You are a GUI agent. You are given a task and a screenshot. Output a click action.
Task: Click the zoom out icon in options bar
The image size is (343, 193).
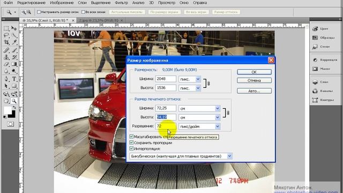29,12
